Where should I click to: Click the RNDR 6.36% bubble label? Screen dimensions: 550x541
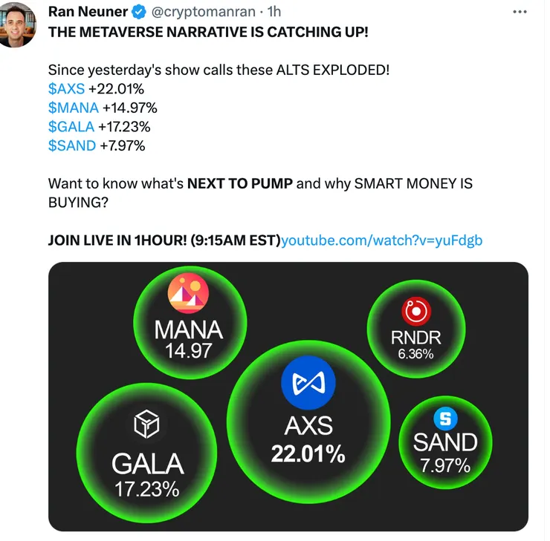pyautogui.click(x=415, y=338)
